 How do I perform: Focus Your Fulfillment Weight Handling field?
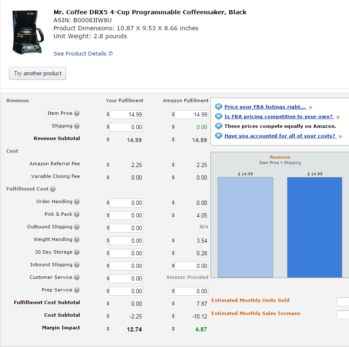point(126,241)
